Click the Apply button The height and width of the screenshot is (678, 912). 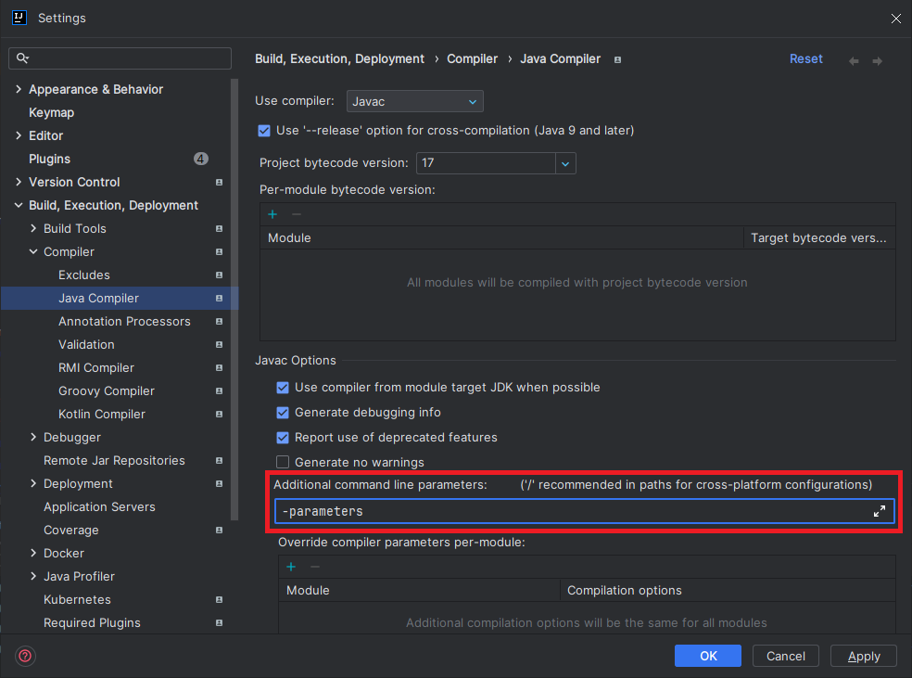(x=864, y=656)
